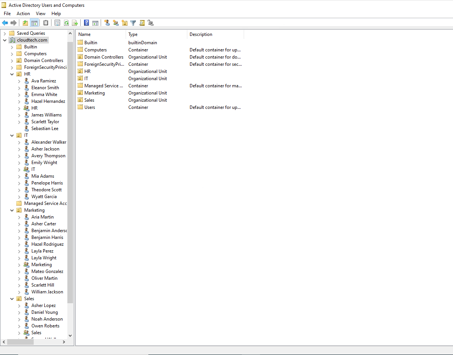Refresh the view with the refresh icon

[x=66, y=23]
